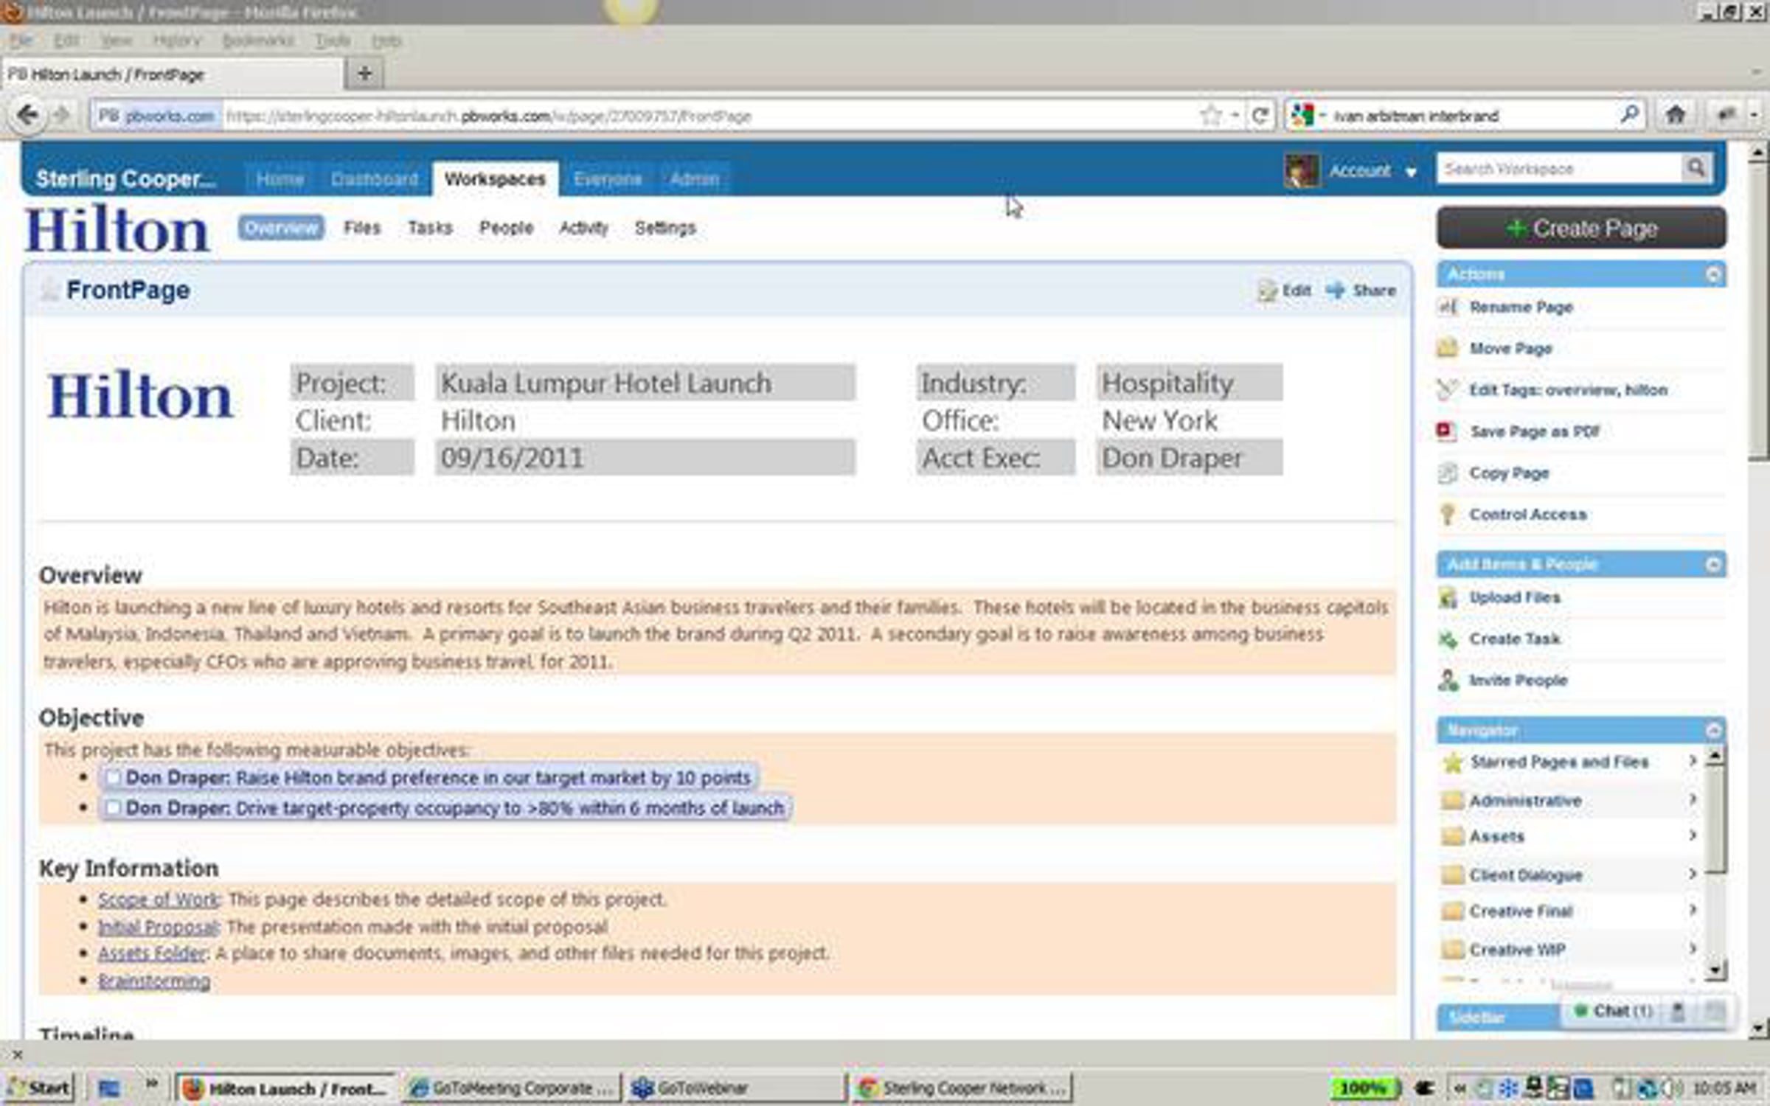Click the Search Workspace magnifier icon
The height and width of the screenshot is (1106, 1770).
tap(1696, 168)
